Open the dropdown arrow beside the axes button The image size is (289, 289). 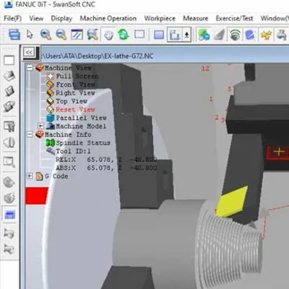[186, 35]
